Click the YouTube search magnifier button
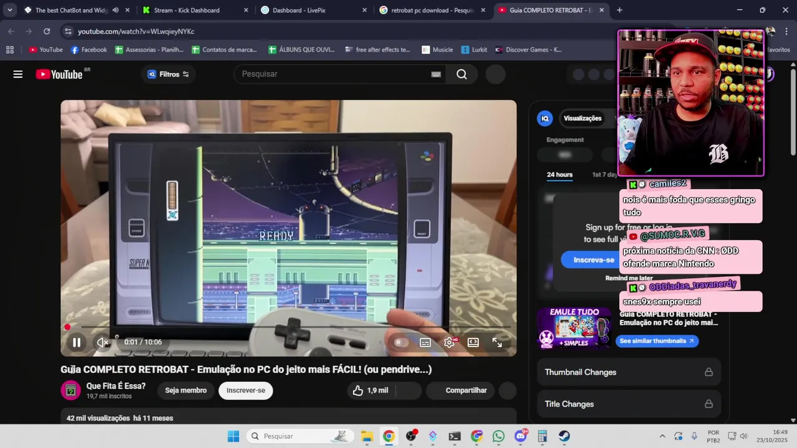Image resolution: width=797 pixels, height=448 pixels. pyautogui.click(x=461, y=74)
